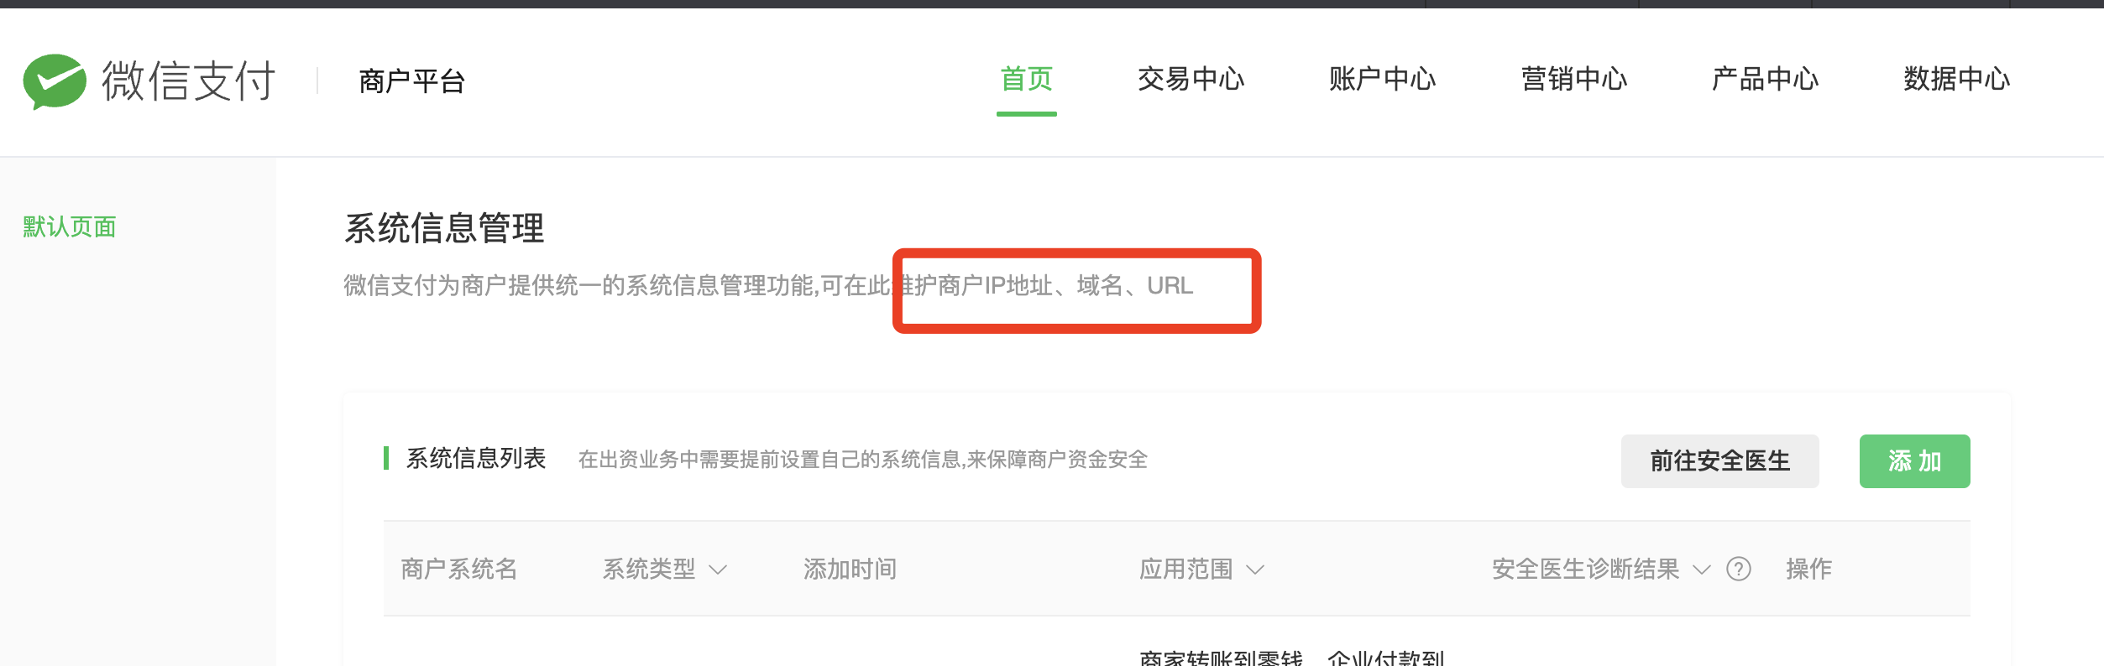This screenshot has height=666, width=2104.
Task: Click the 前往安全医生 button
Action: (x=1719, y=461)
